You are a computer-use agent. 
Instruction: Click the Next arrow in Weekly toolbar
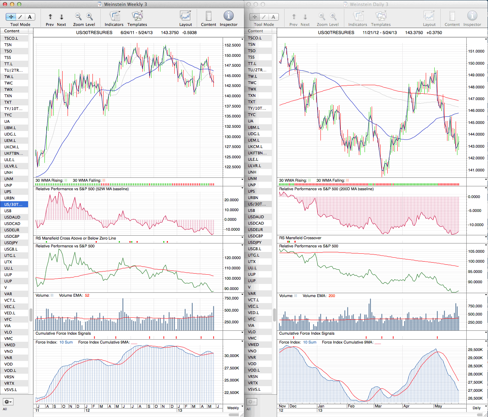pos(62,17)
